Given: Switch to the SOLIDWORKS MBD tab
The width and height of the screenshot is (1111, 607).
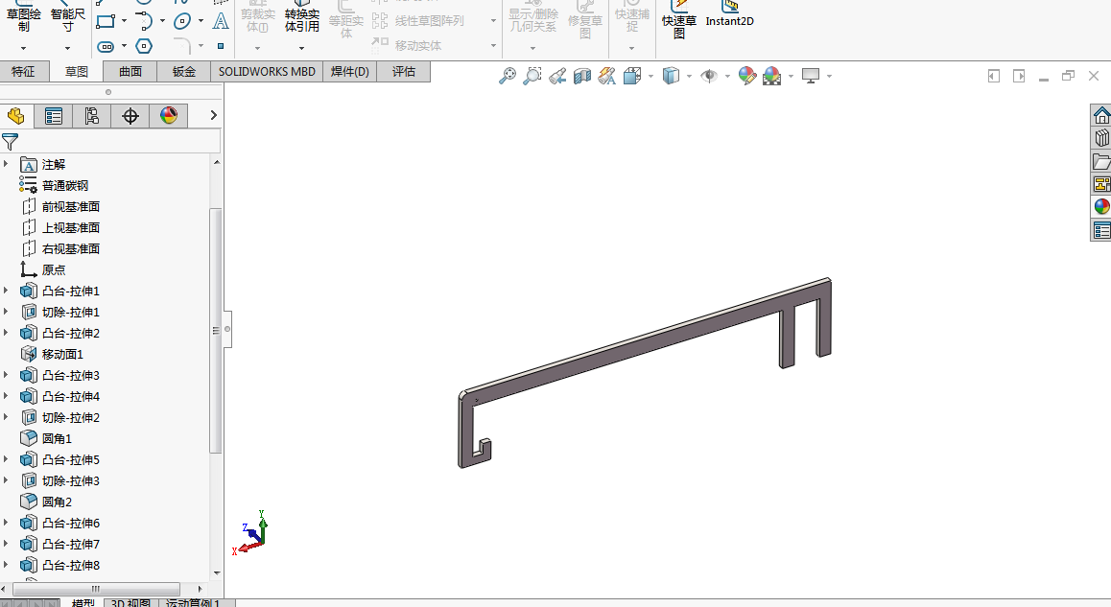Looking at the screenshot, I should click(x=267, y=72).
